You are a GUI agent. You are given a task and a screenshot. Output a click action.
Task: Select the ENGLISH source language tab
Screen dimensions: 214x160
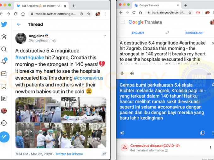(138, 33)
